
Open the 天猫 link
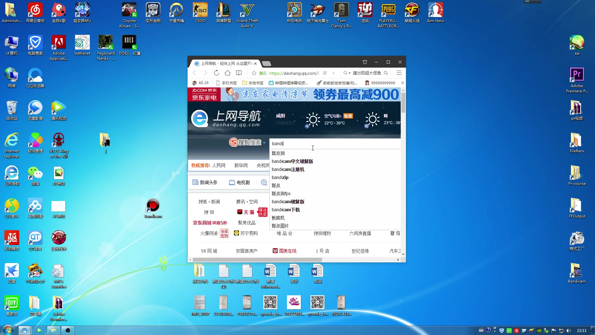tap(246, 212)
